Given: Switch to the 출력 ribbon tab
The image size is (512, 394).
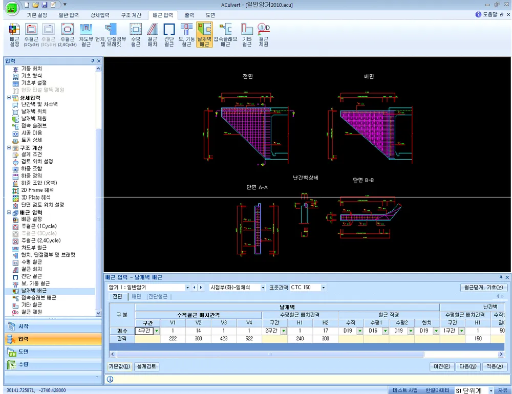Looking at the screenshot, I should [x=189, y=15].
